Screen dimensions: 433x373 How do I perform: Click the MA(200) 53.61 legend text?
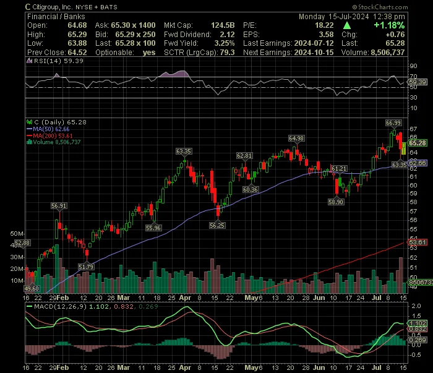pyautogui.click(x=53, y=135)
